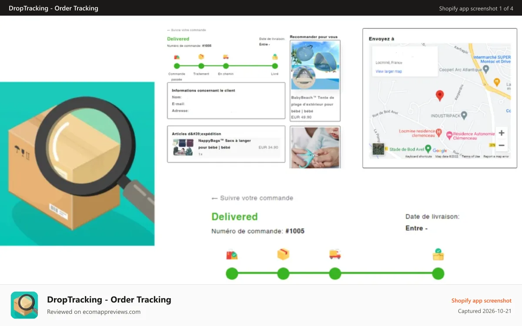Open the BabyBeach tent product image
This screenshot has height=326, width=522.
315,66
